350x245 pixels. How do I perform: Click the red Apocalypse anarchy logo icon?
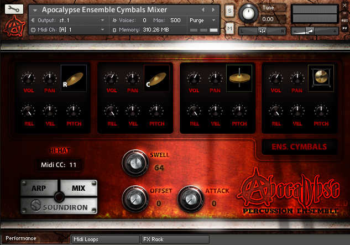pyautogui.click(x=14, y=26)
